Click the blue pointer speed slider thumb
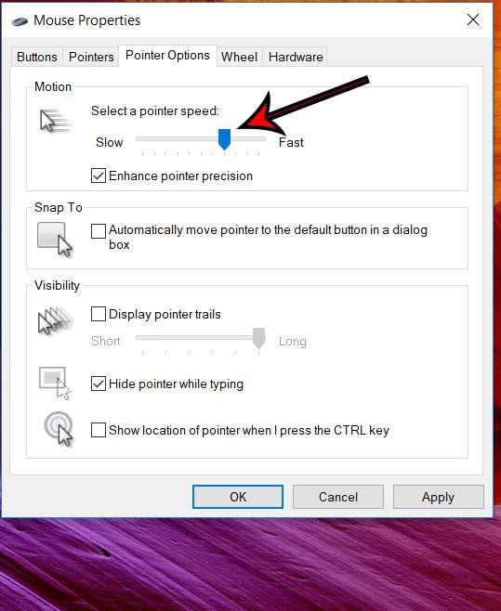The width and height of the screenshot is (501, 611). coord(224,139)
